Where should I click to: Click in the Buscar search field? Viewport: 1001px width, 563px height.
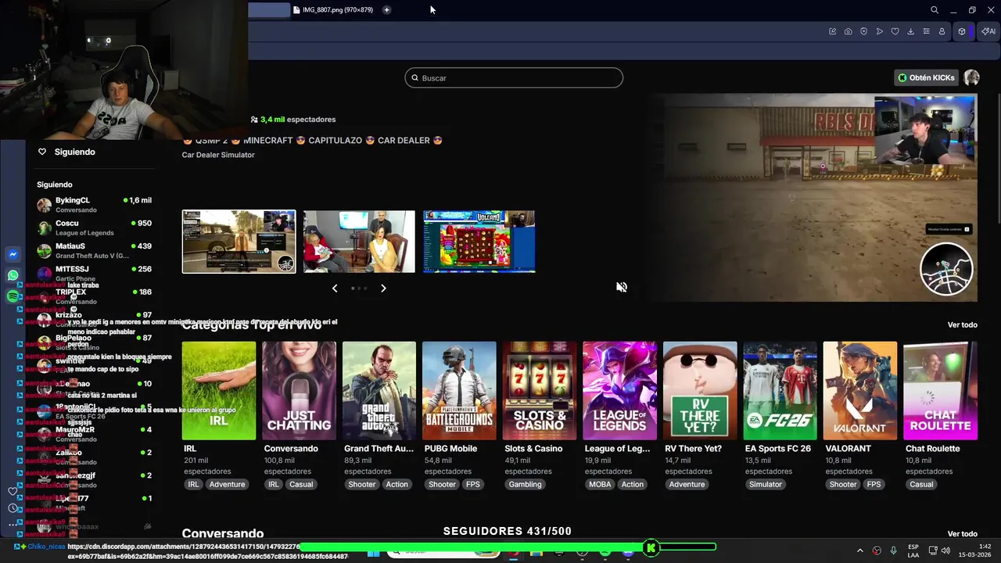pos(514,78)
